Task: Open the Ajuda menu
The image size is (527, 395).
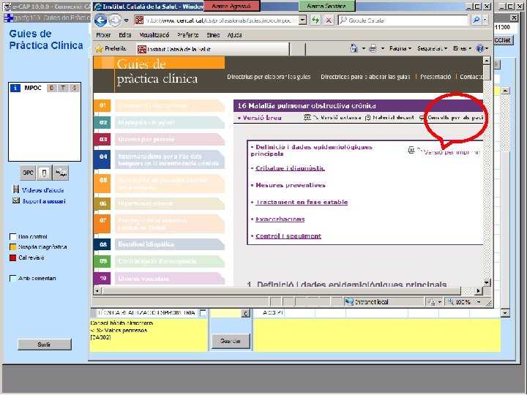Action: [x=234, y=35]
